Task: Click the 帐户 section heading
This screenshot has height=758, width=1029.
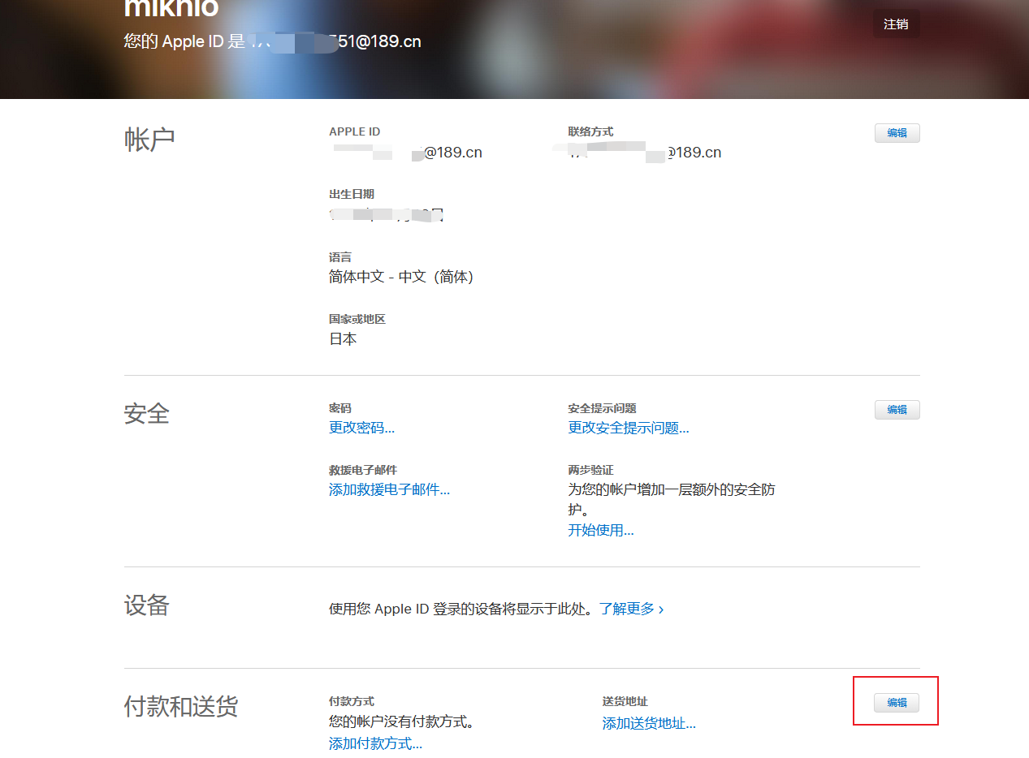Action: point(149,140)
